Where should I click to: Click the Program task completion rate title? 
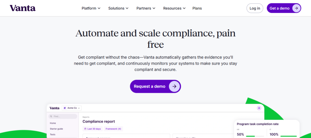pyautogui.click(x=258, y=124)
